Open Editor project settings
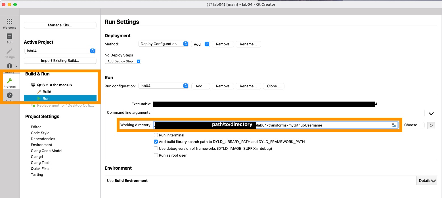The height and width of the screenshot is (198, 442). pos(36,127)
